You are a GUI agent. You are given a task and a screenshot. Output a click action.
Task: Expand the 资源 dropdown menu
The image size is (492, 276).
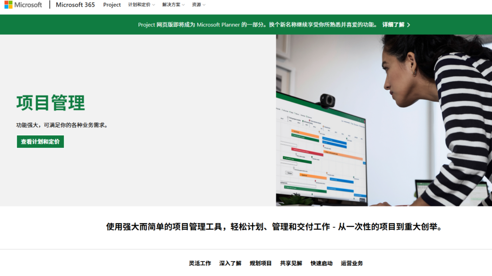(x=198, y=5)
